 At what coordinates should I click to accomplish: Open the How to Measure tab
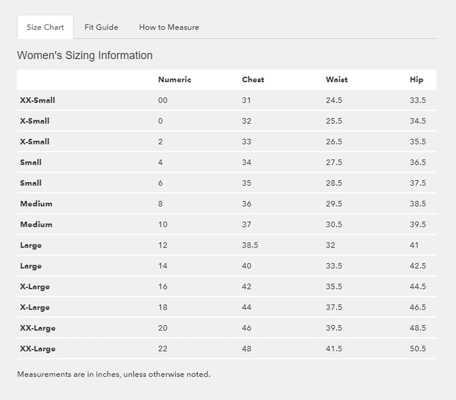click(169, 27)
